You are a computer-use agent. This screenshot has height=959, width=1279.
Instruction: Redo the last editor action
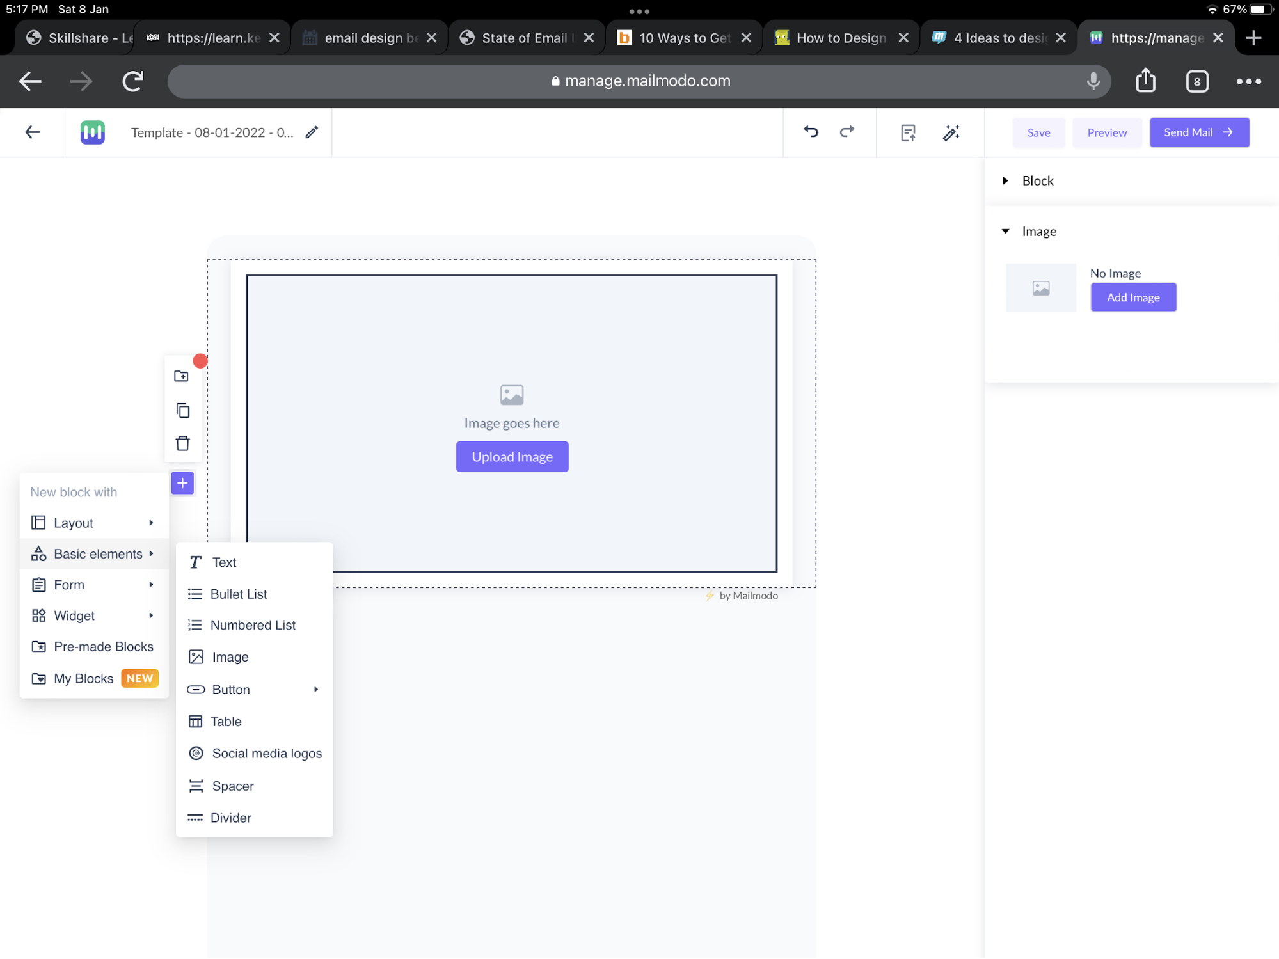coord(847,132)
